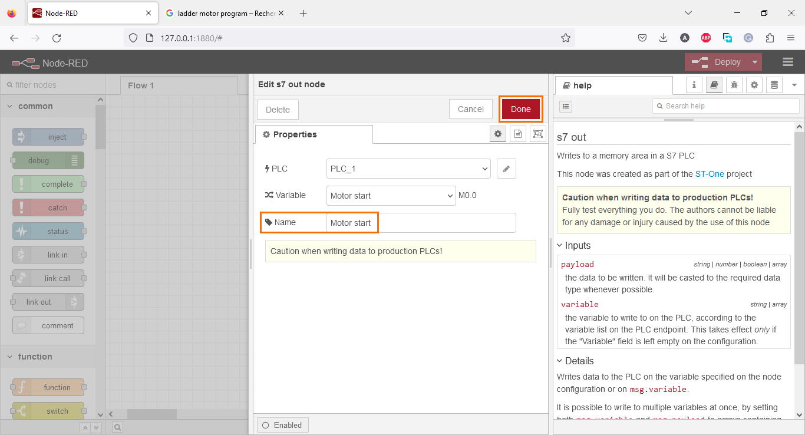805x435 pixels.
Task: Toggle the Enabled switch for the node
Action: coord(282,424)
